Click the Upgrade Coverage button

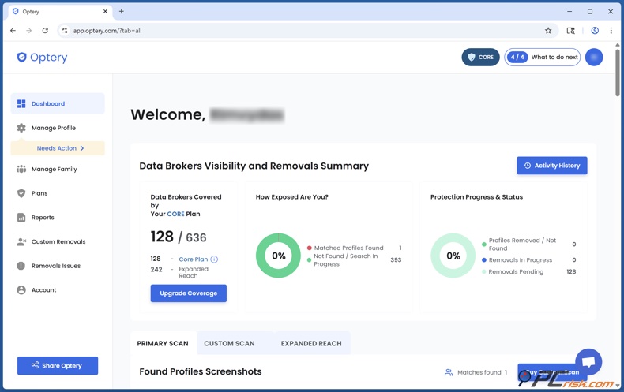tap(189, 293)
